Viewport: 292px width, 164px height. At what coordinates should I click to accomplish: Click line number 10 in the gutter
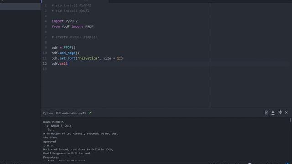coord(45,53)
